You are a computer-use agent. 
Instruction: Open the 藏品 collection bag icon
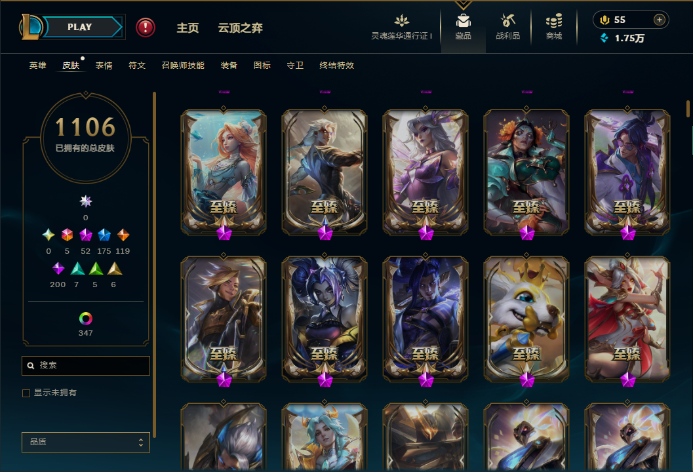pyautogui.click(x=463, y=21)
